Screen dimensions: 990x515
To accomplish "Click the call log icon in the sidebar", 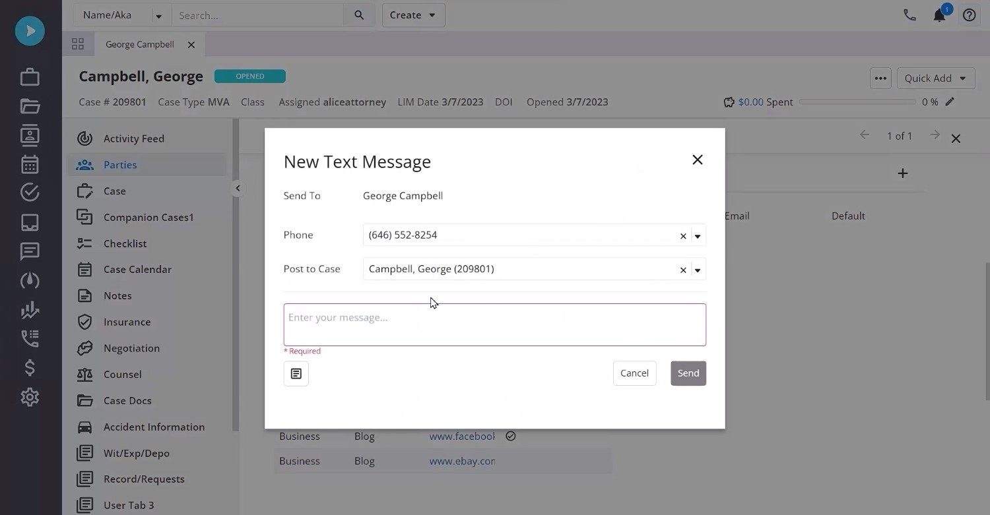I will click(x=29, y=338).
